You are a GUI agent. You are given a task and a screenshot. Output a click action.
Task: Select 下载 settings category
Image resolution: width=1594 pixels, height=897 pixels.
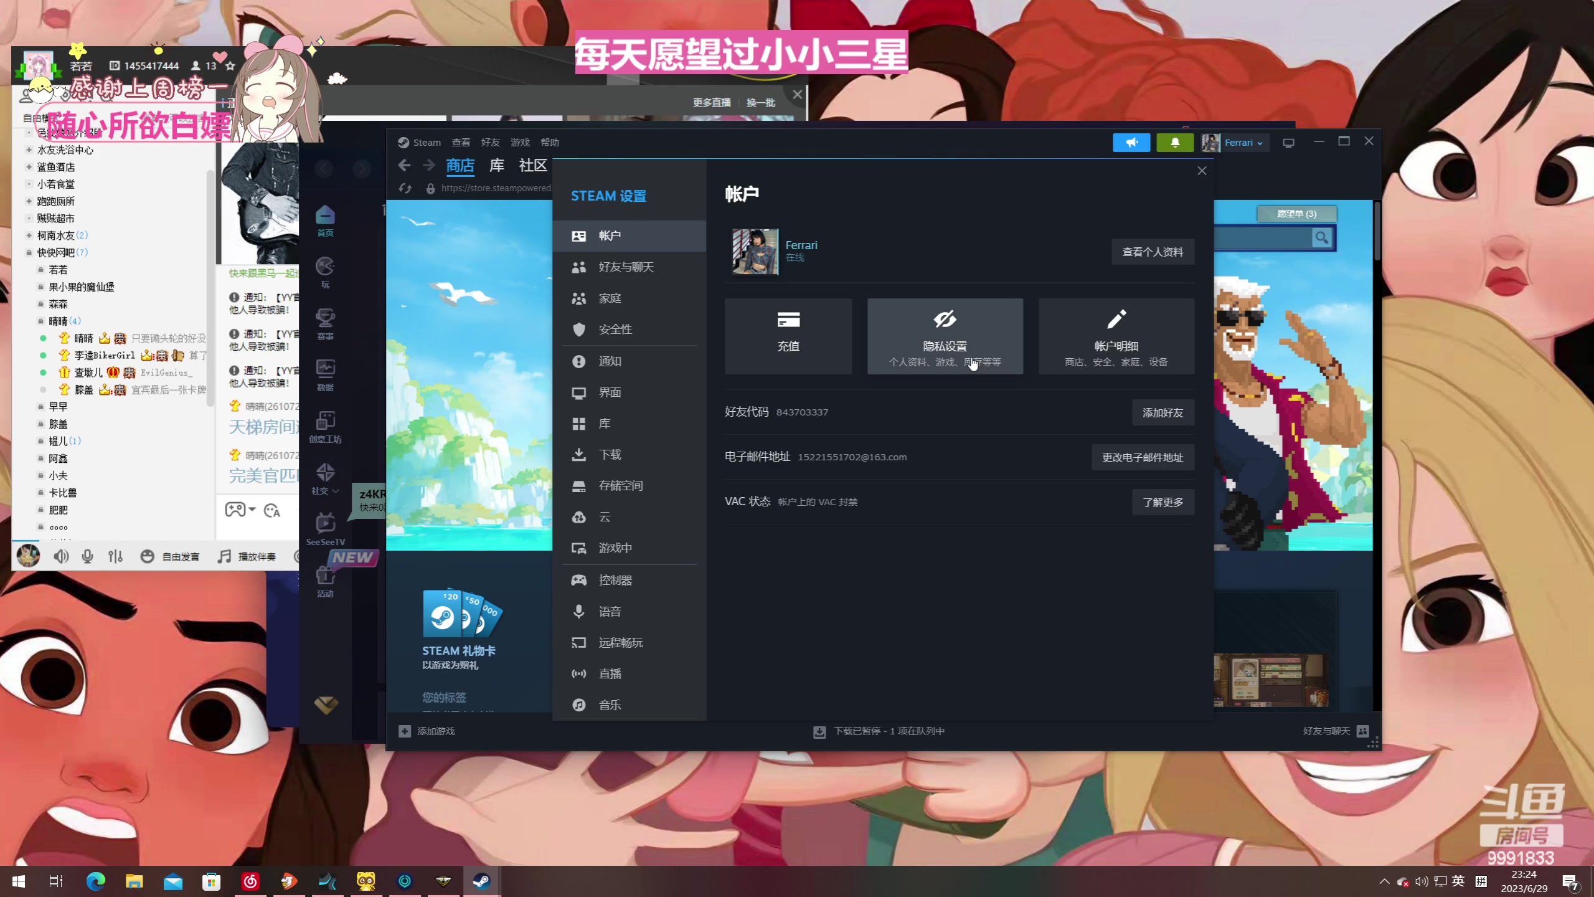[x=629, y=455]
